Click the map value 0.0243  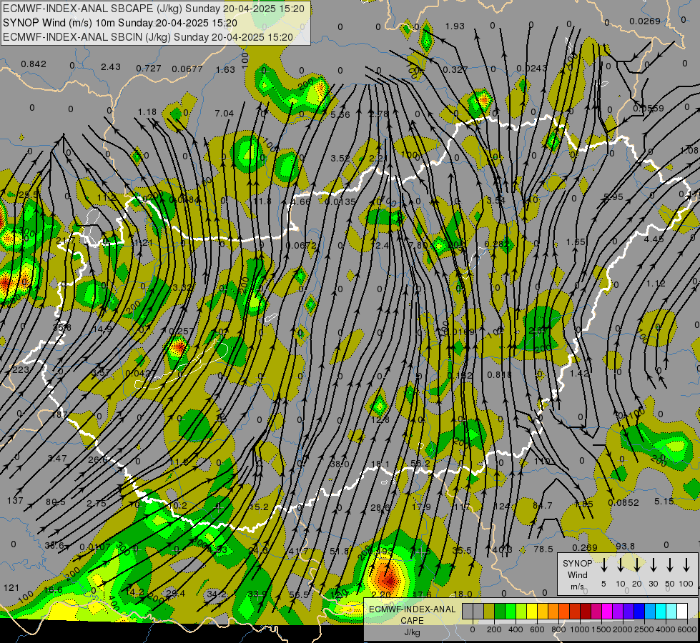pos(532,69)
